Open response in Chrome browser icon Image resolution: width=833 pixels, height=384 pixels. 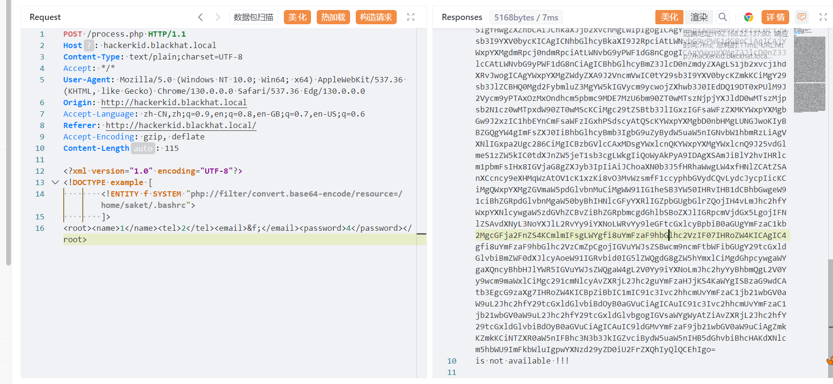point(749,17)
